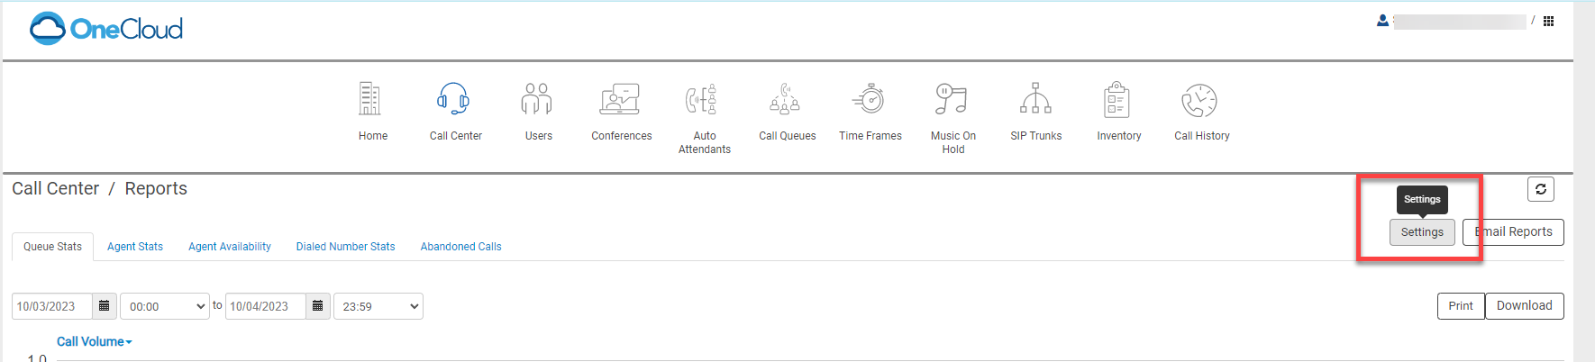Switch to the Agent Stats tab
This screenshot has width=1595, height=362.
[x=135, y=247]
